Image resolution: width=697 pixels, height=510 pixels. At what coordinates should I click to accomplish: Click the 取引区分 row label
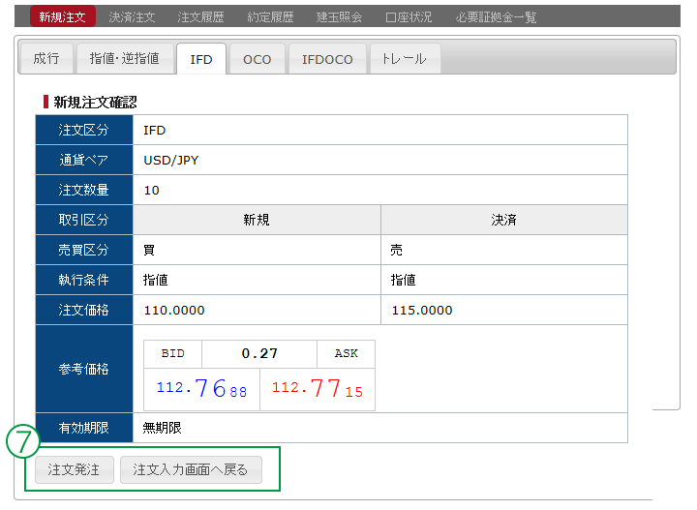pos(84,220)
